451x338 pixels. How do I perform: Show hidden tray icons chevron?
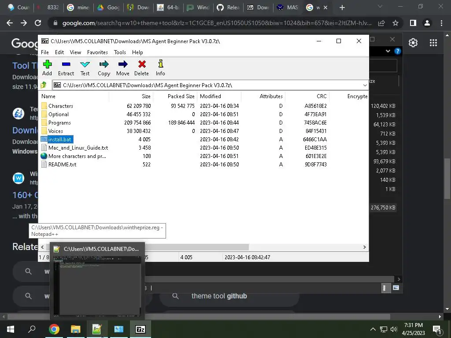coord(373,329)
